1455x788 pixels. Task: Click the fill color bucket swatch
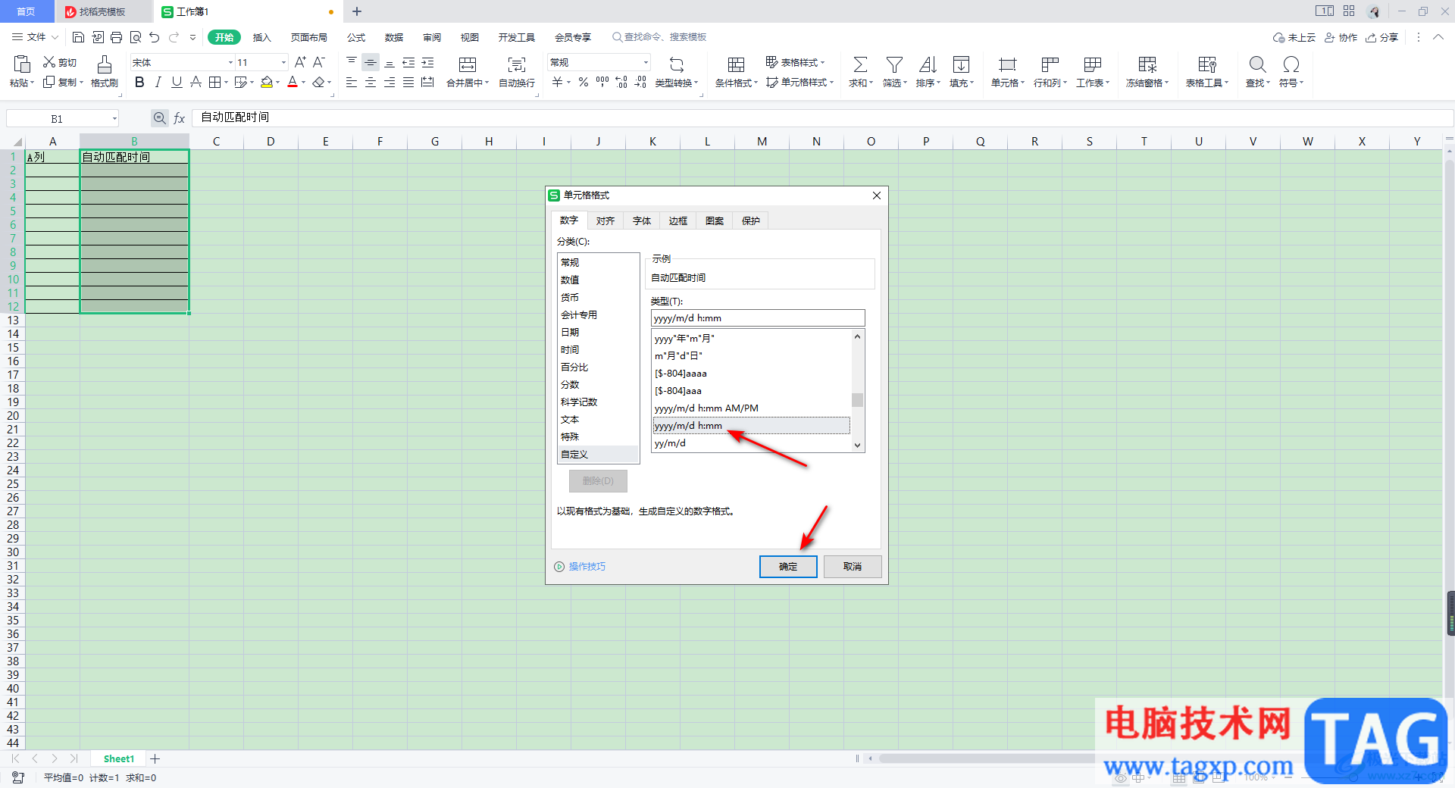(267, 82)
